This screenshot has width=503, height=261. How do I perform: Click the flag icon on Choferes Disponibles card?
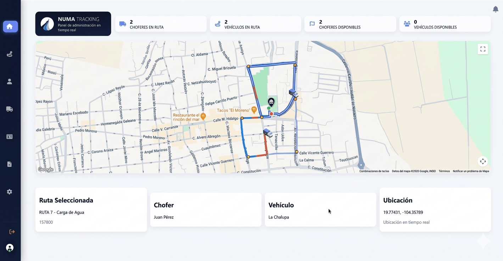tap(312, 23)
